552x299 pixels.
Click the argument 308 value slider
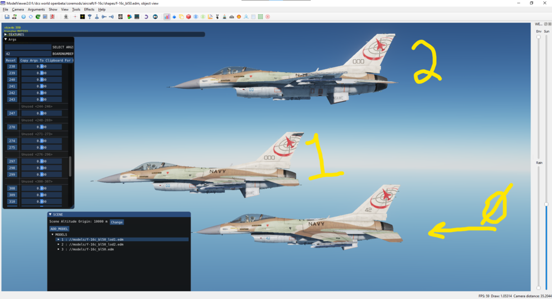(41, 188)
